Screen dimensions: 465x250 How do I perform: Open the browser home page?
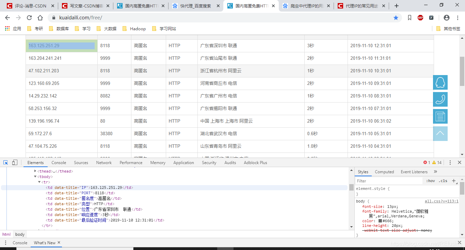(40, 18)
